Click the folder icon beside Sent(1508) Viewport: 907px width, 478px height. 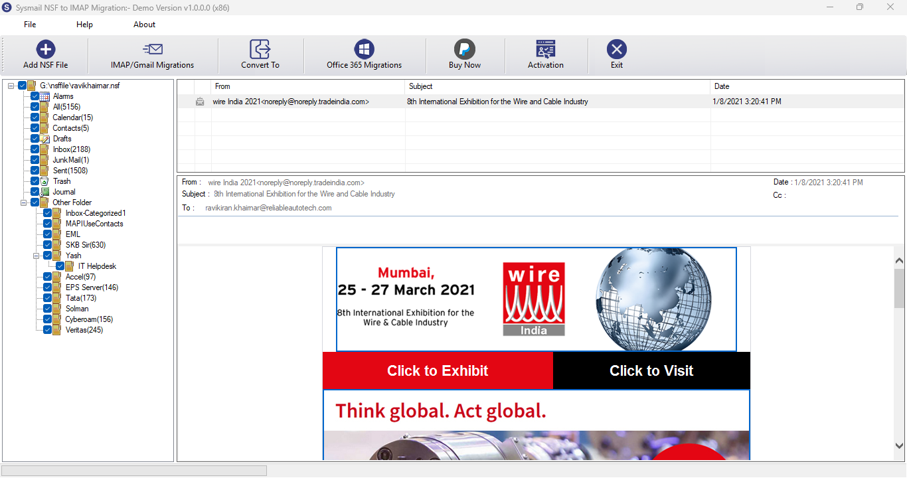point(45,171)
